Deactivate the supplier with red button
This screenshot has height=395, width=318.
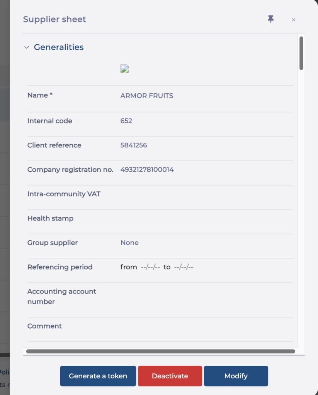[x=170, y=376]
